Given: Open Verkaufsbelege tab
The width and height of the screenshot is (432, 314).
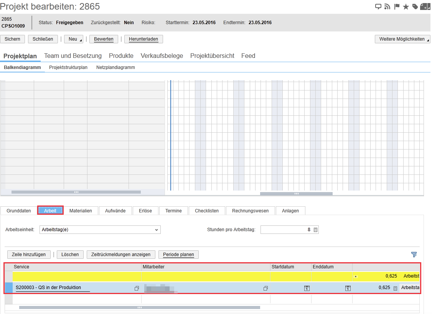Looking at the screenshot, I should point(162,56).
